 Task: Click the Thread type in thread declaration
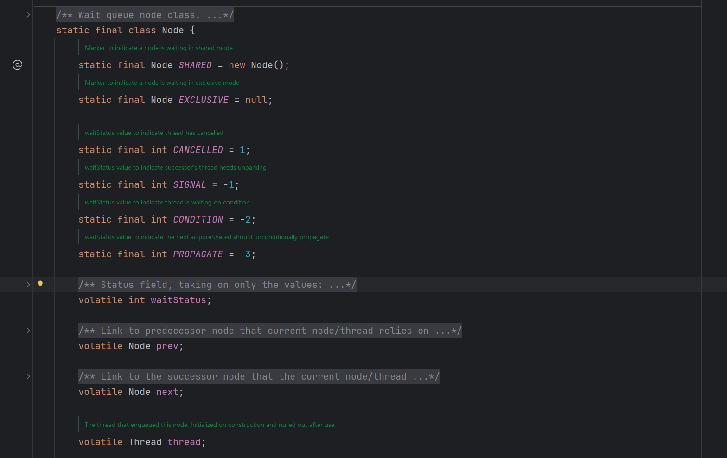[x=145, y=442]
